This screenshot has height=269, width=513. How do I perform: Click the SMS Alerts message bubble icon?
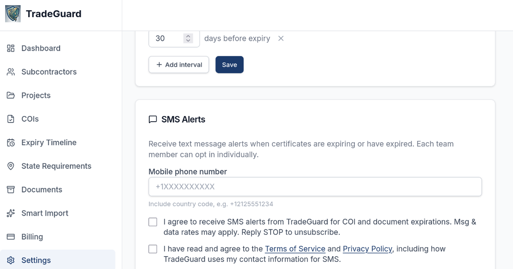153,120
